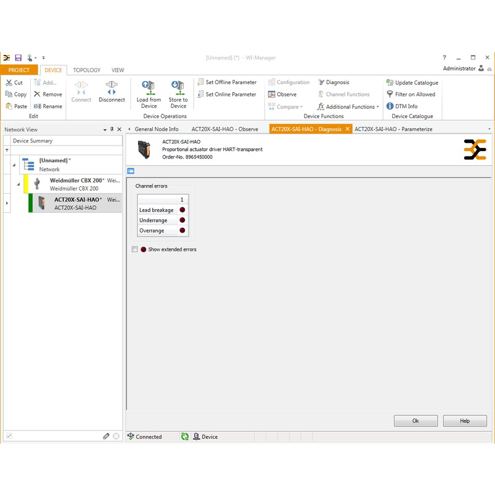Click the Connect device icon

(81, 92)
